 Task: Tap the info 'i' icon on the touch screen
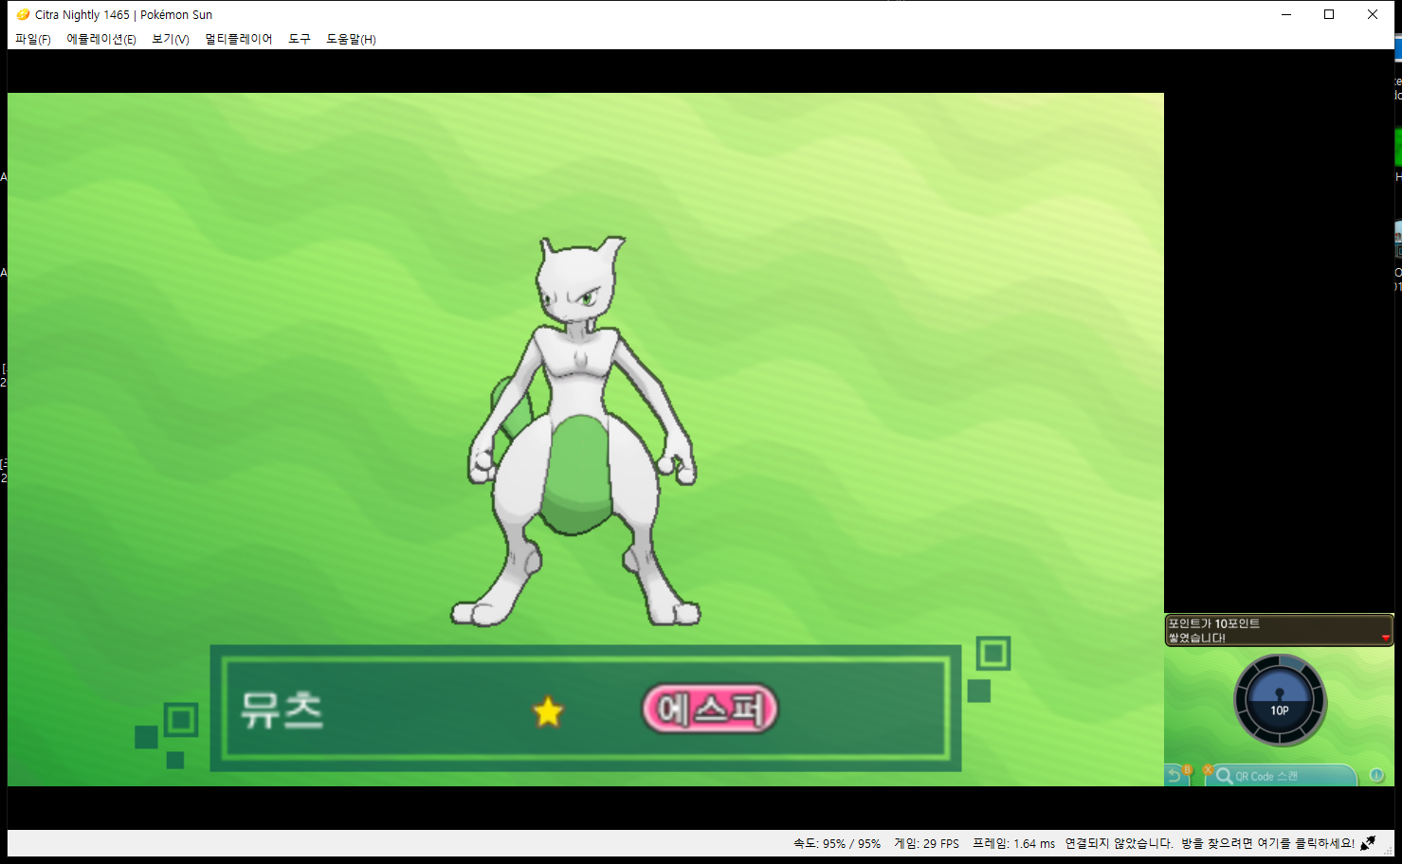[1376, 775]
